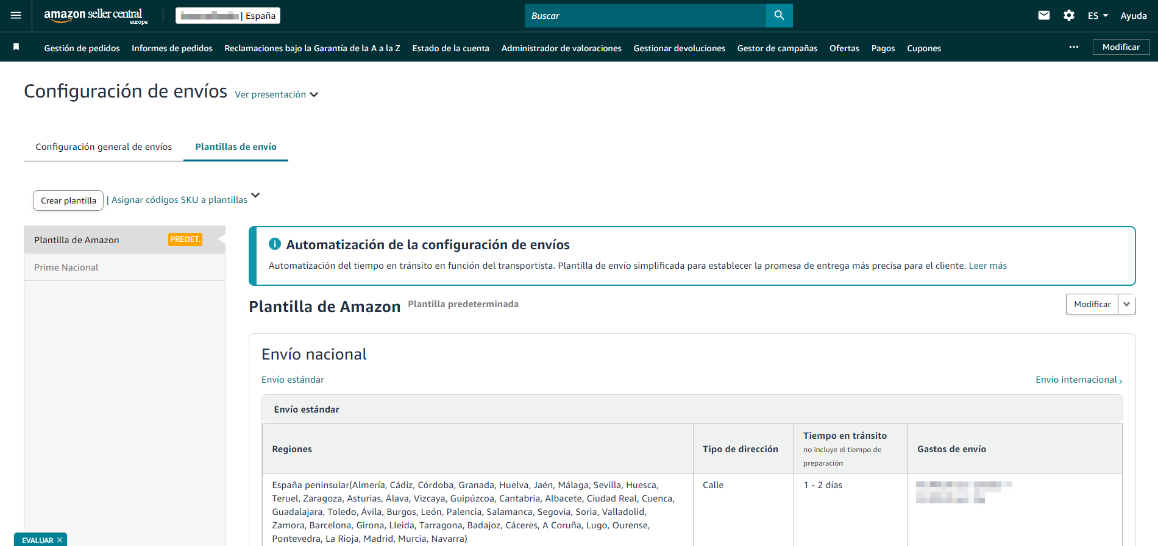Screen dimensions: 1158x546
Task: Open the hamburger navigation menu
Action: 16,16
